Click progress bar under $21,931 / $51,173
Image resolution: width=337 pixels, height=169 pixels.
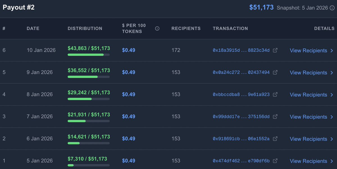tap(89, 121)
